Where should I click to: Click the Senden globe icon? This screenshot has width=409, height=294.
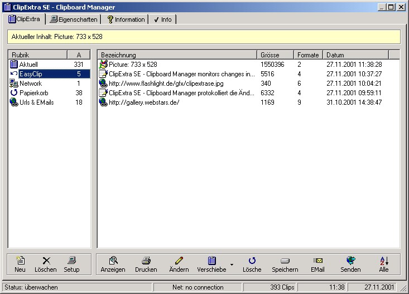(x=351, y=260)
